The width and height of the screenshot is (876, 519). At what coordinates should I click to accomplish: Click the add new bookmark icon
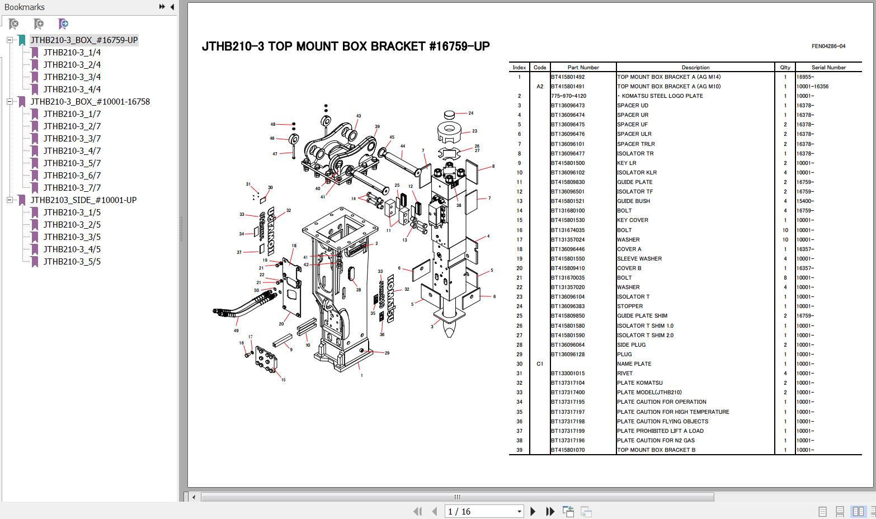tap(39, 24)
